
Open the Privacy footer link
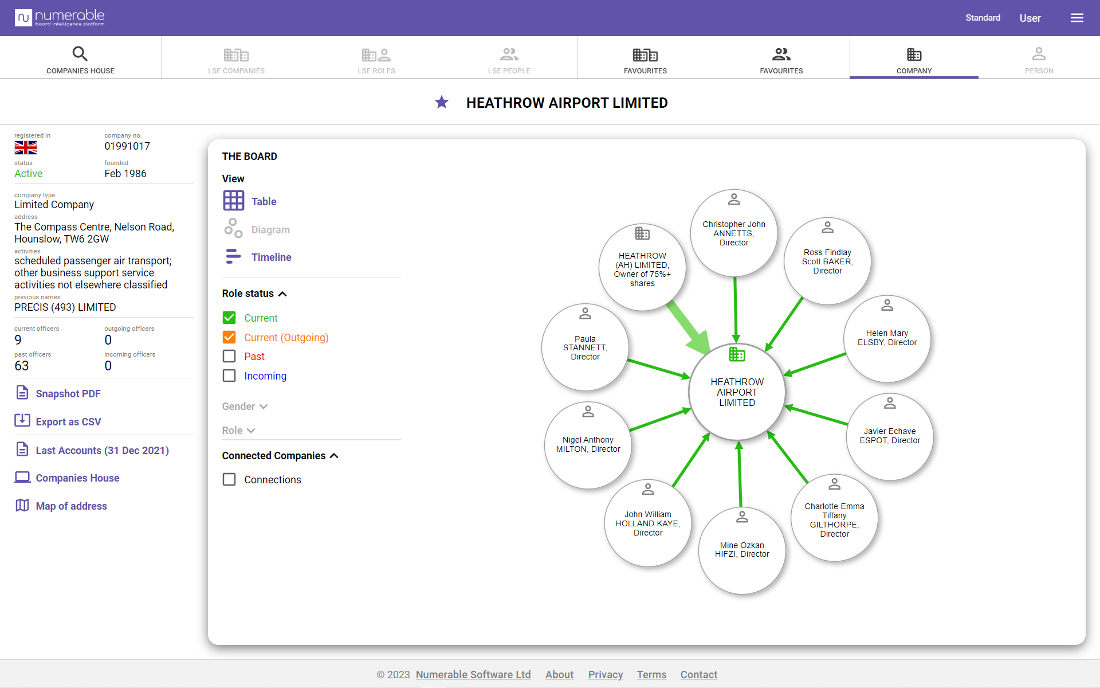pos(606,675)
